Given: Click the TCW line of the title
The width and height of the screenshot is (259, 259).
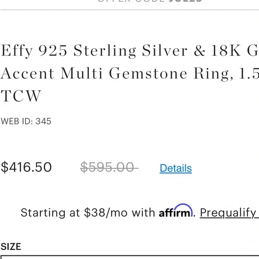Looking at the screenshot, I should click(21, 96).
